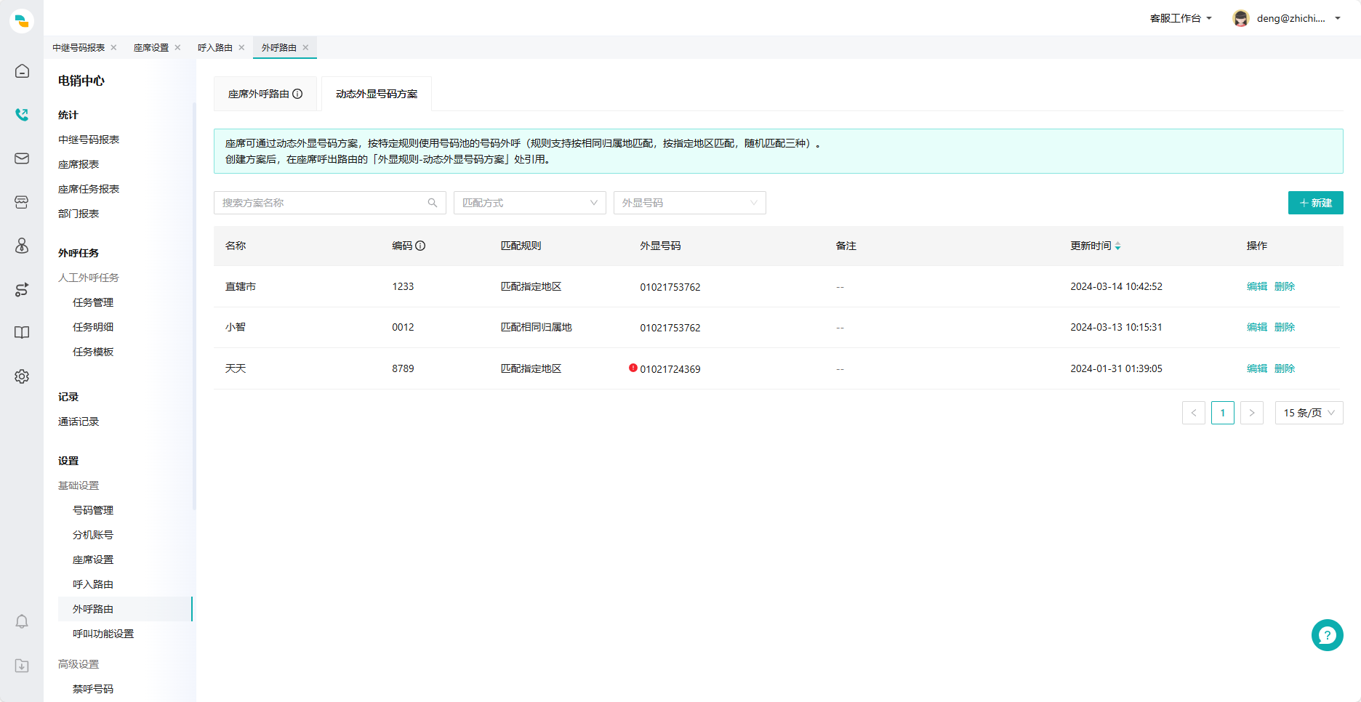The height and width of the screenshot is (702, 1361).
Task: Select the 动态外显号码方案 tab
Action: coord(377,94)
